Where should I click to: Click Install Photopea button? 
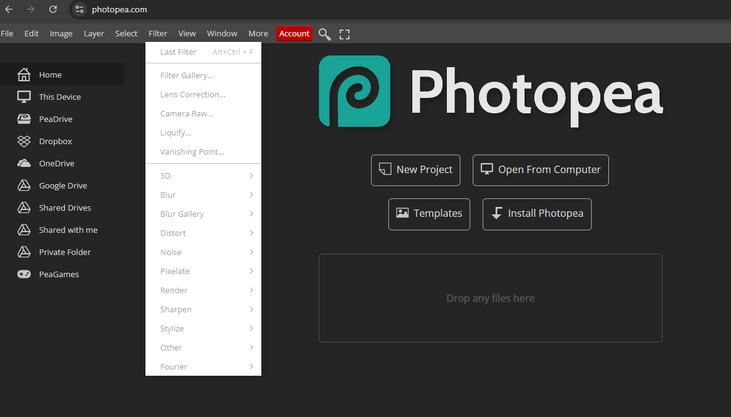(x=537, y=214)
